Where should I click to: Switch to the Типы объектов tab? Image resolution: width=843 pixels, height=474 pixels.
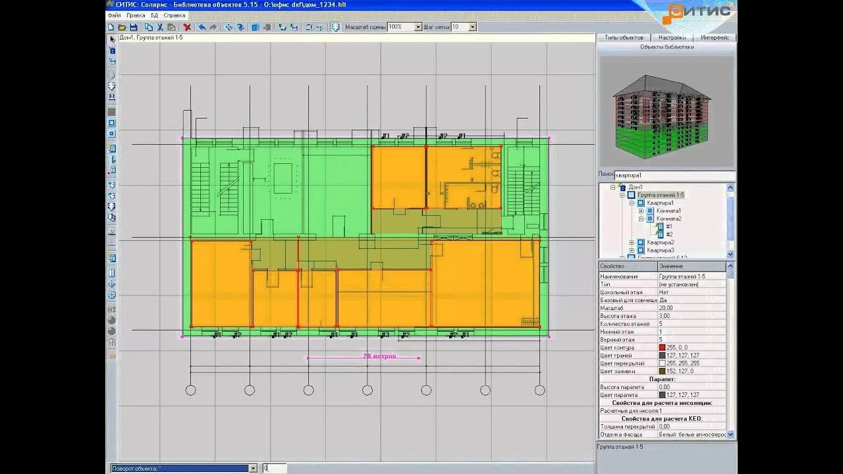pyautogui.click(x=624, y=38)
